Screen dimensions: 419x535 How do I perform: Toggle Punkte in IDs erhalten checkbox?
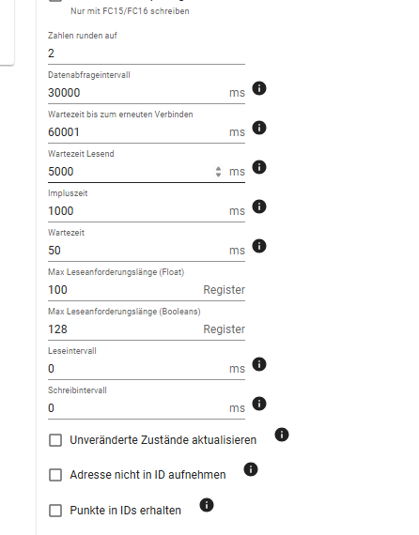(x=55, y=511)
